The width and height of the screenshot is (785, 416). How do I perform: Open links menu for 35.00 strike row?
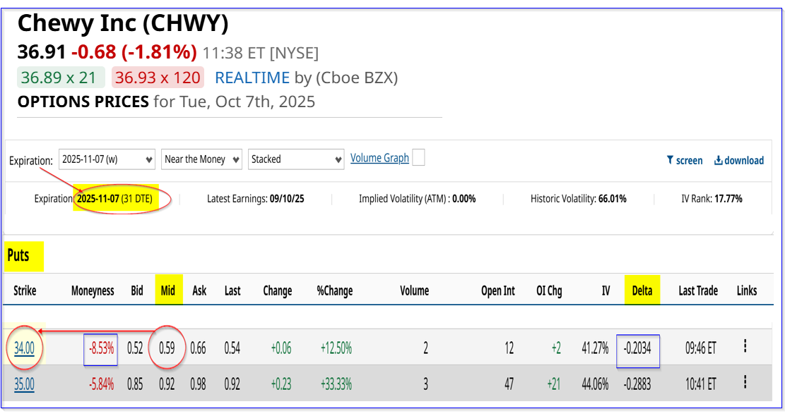point(745,381)
